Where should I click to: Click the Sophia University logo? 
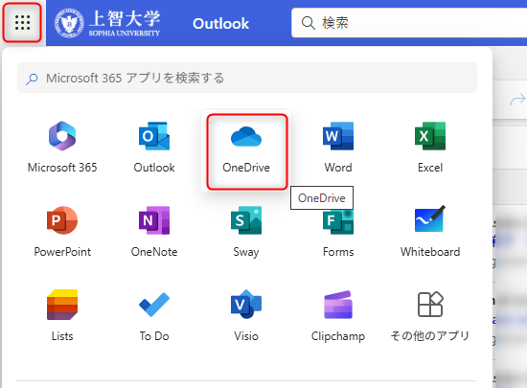[107, 23]
